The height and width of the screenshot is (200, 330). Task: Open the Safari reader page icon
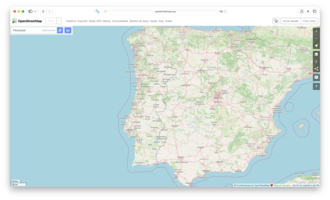[105, 11]
